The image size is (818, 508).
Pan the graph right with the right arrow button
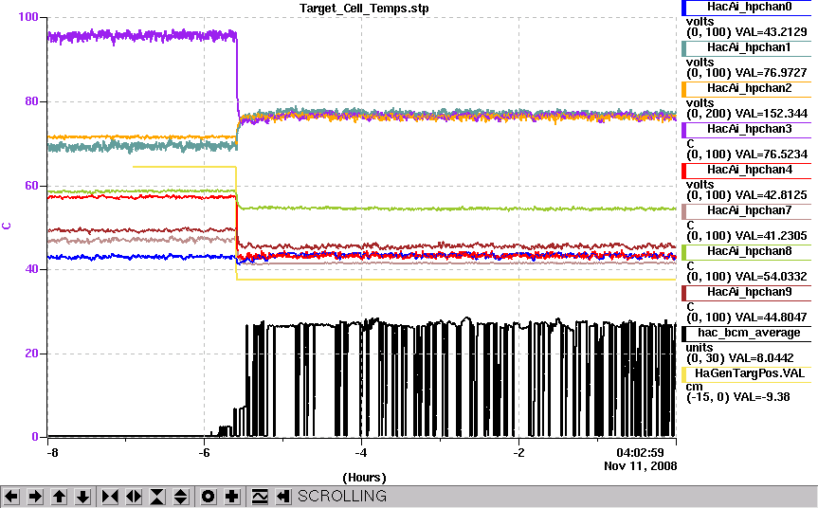pos(35,496)
